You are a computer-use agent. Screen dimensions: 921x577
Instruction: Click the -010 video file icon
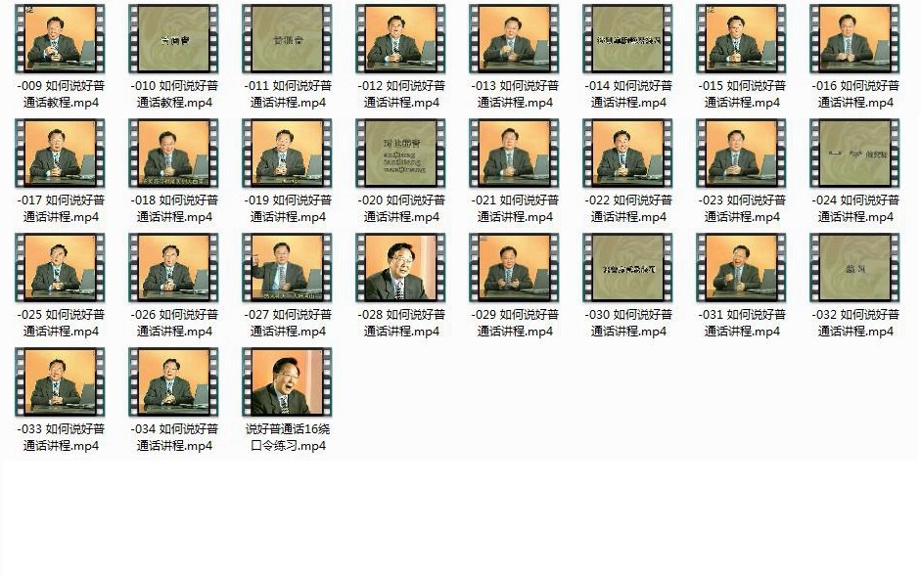point(173,39)
